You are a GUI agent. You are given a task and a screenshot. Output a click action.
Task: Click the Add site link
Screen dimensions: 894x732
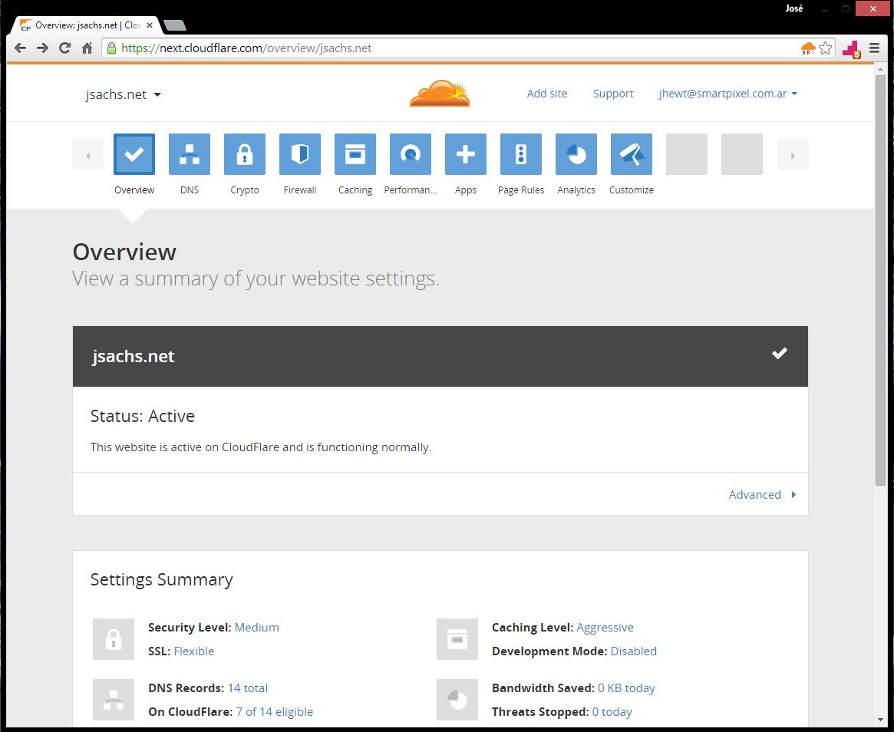tap(547, 94)
